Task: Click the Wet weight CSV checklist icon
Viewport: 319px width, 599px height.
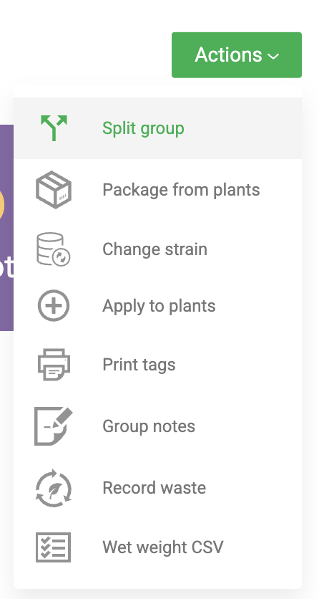Action: (54, 547)
